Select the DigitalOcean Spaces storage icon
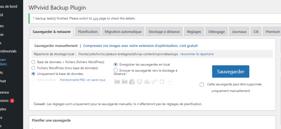 (x=162, y=82)
